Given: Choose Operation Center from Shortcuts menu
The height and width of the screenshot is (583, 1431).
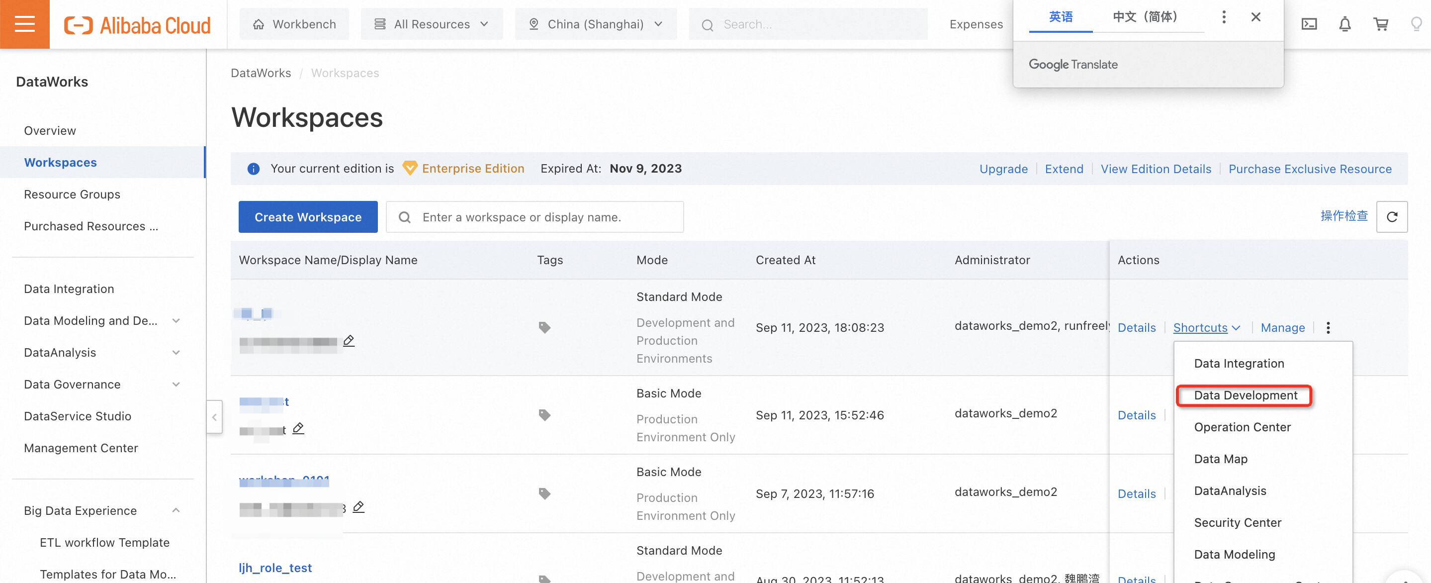Looking at the screenshot, I should (1242, 427).
